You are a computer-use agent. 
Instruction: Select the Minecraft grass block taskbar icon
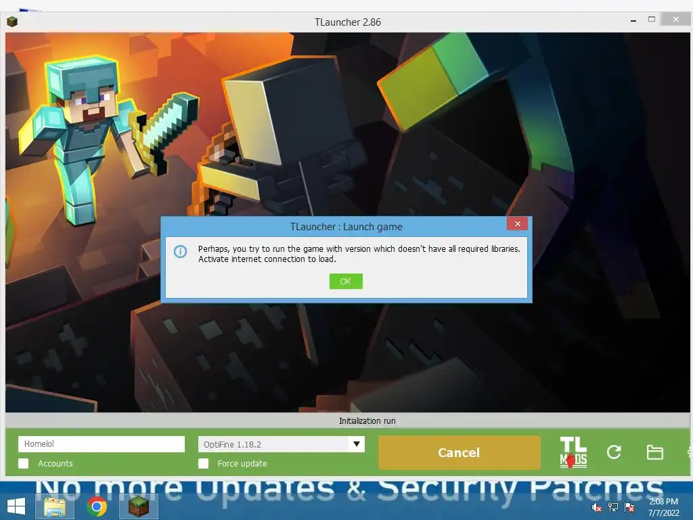click(138, 506)
